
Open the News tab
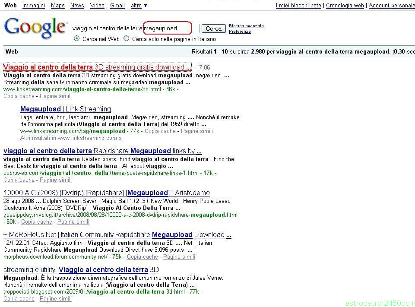pyautogui.click(x=77, y=5)
